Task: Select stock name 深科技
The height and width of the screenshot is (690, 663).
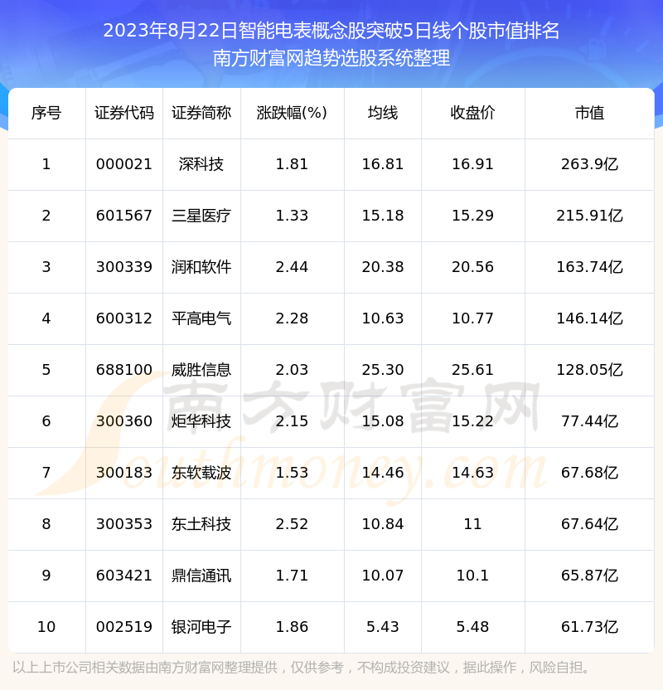Action: pos(201,164)
